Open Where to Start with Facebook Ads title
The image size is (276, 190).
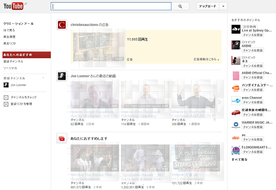pyautogui.click(x=194, y=114)
